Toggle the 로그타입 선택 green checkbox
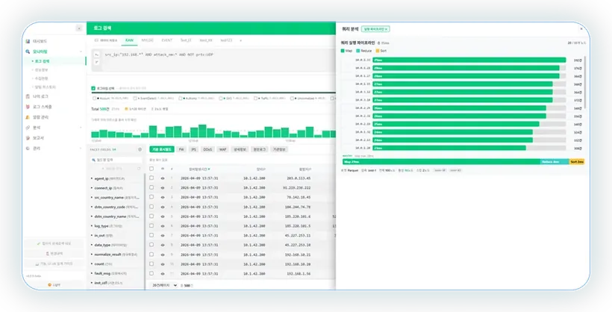 (x=93, y=88)
